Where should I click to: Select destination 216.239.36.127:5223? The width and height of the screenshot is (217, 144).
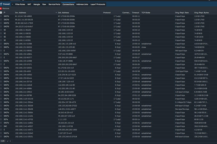point(67,75)
